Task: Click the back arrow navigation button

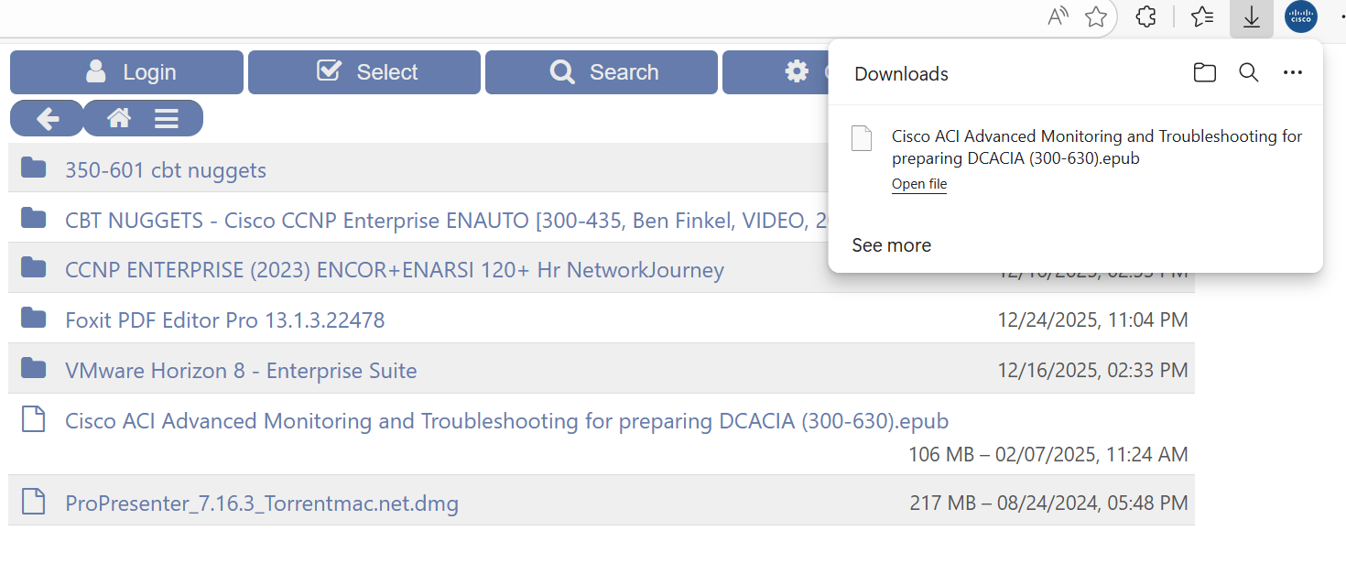Action: click(47, 118)
